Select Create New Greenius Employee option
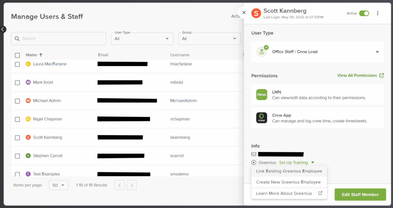This screenshot has height=208, width=393. coord(288,182)
